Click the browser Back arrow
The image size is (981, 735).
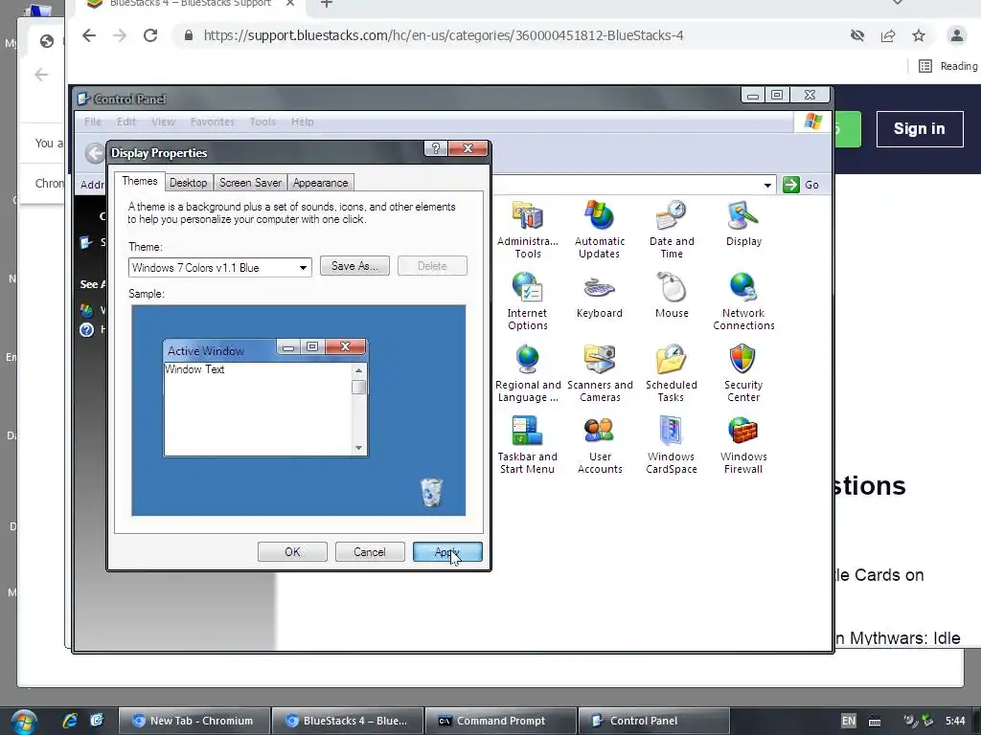click(x=89, y=35)
